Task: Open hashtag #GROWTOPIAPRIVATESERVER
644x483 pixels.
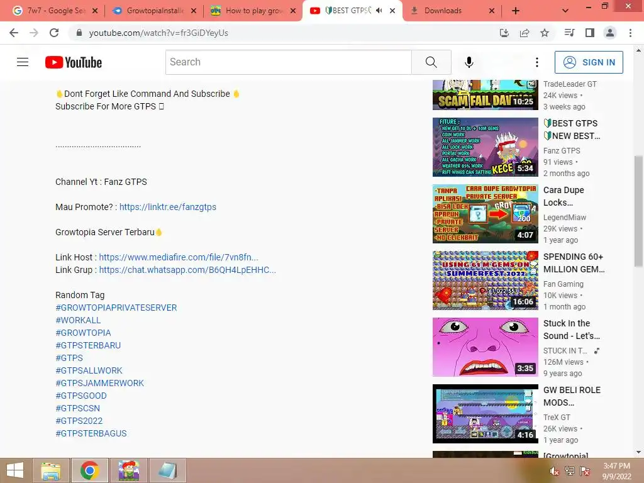Action: click(116, 308)
